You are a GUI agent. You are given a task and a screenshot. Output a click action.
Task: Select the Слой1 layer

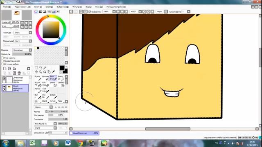click(16, 88)
